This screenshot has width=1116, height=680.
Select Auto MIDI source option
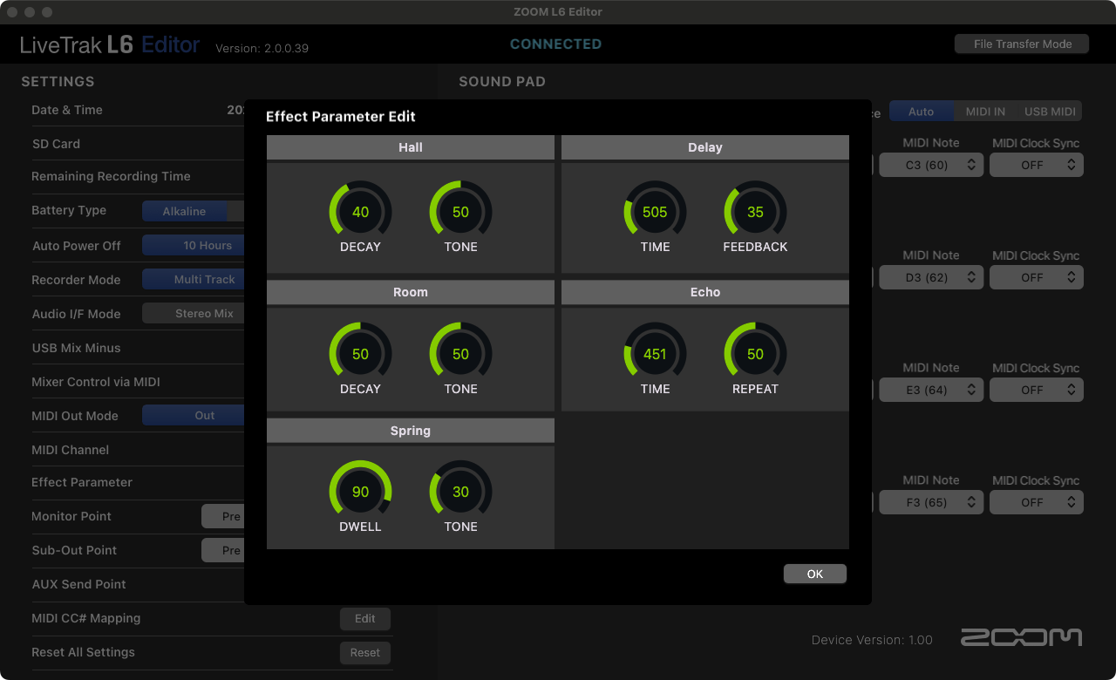pyautogui.click(x=921, y=112)
